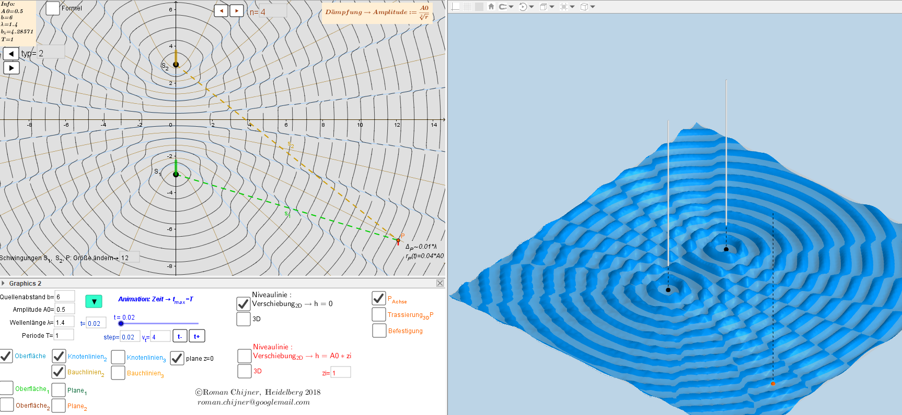Viewport: 902px width, 415px height.
Task: Uncheck the Bauchlinien2 checkbox
Action: 59,372
